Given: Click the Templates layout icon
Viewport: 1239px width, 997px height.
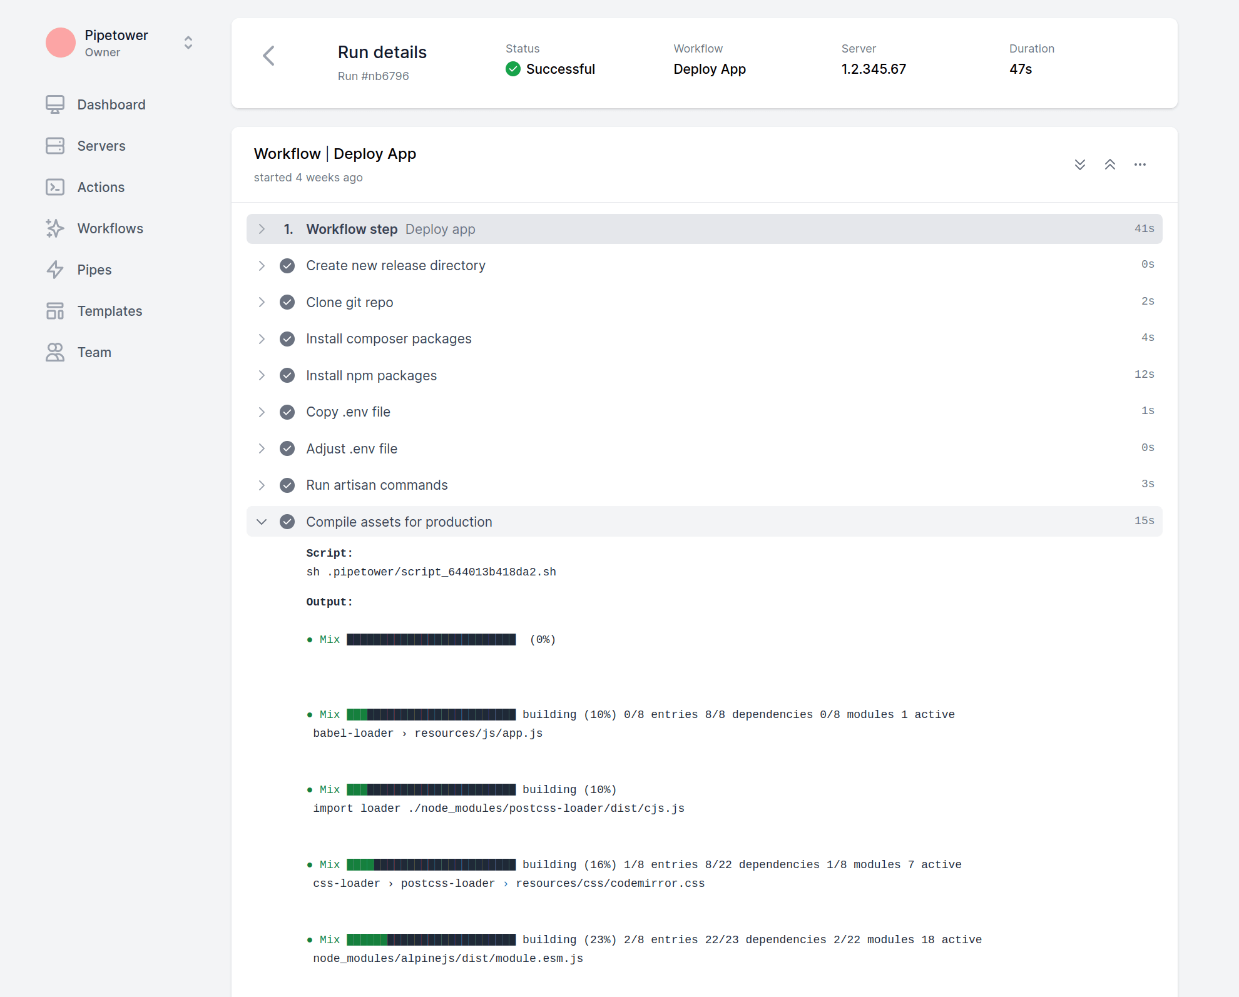Looking at the screenshot, I should coord(55,311).
